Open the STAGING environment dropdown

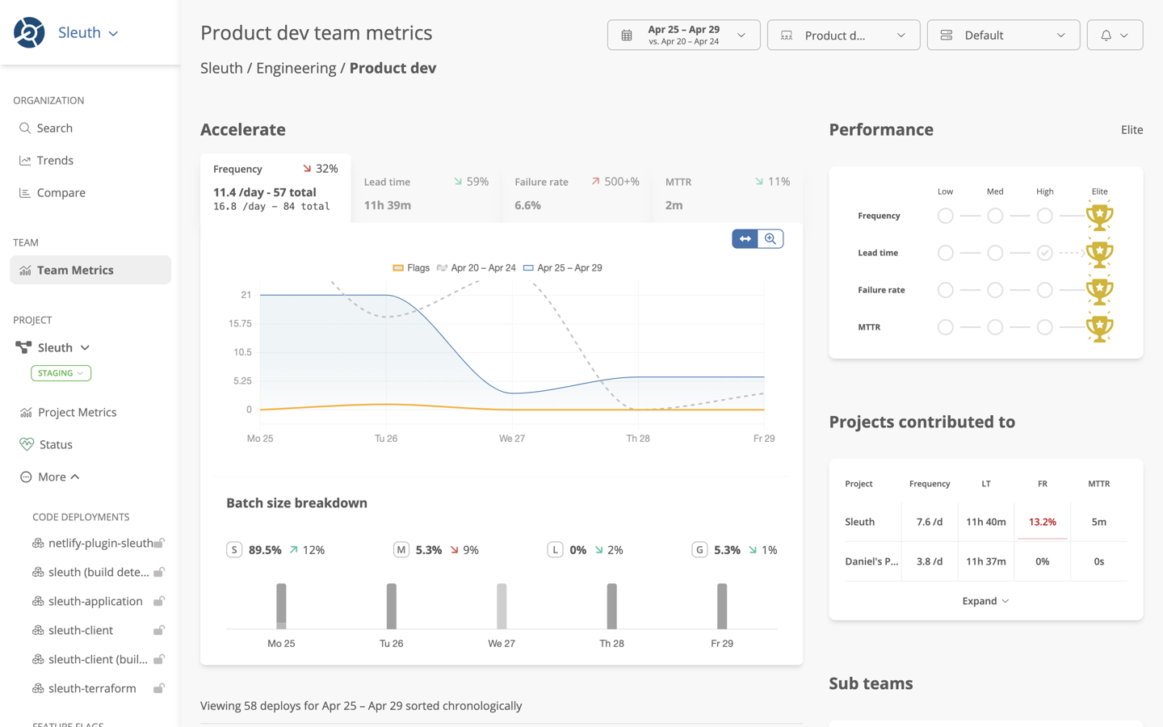[61, 373]
